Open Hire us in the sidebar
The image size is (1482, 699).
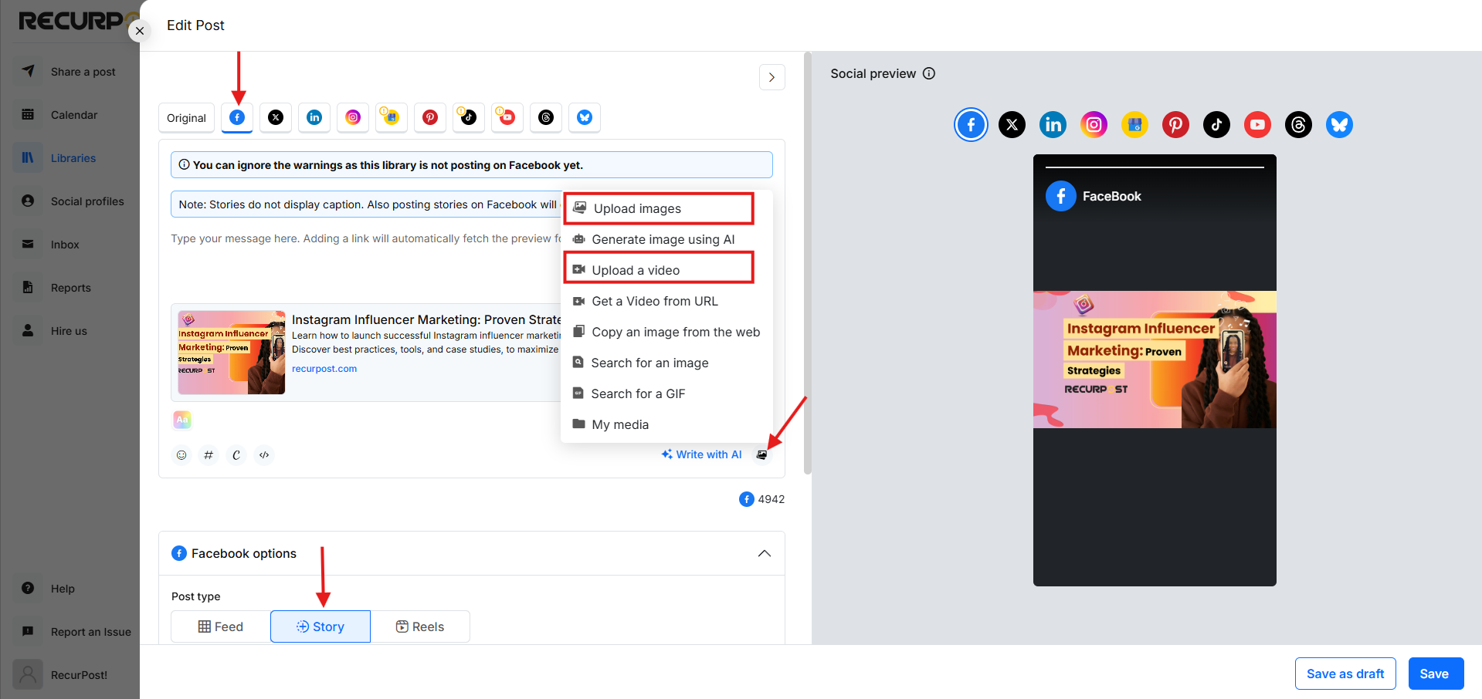point(70,331)
